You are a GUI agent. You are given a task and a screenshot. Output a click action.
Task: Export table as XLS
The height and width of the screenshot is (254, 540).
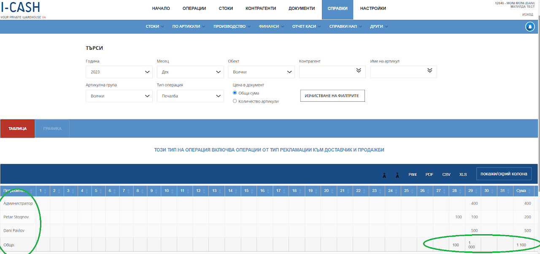(463, 175)
